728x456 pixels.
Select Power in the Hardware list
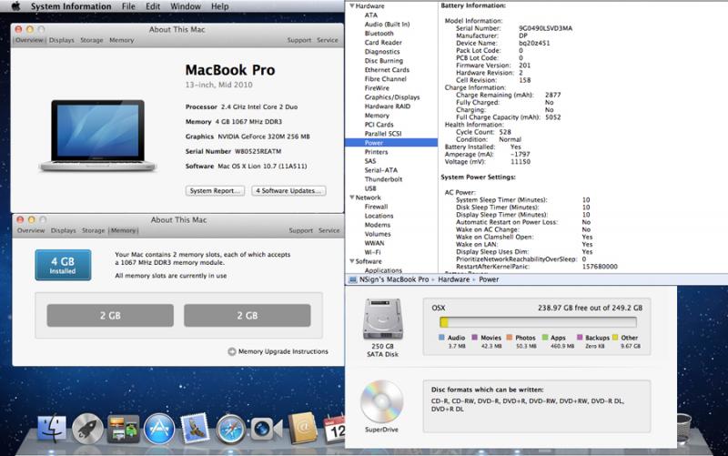tap(391, 143)
